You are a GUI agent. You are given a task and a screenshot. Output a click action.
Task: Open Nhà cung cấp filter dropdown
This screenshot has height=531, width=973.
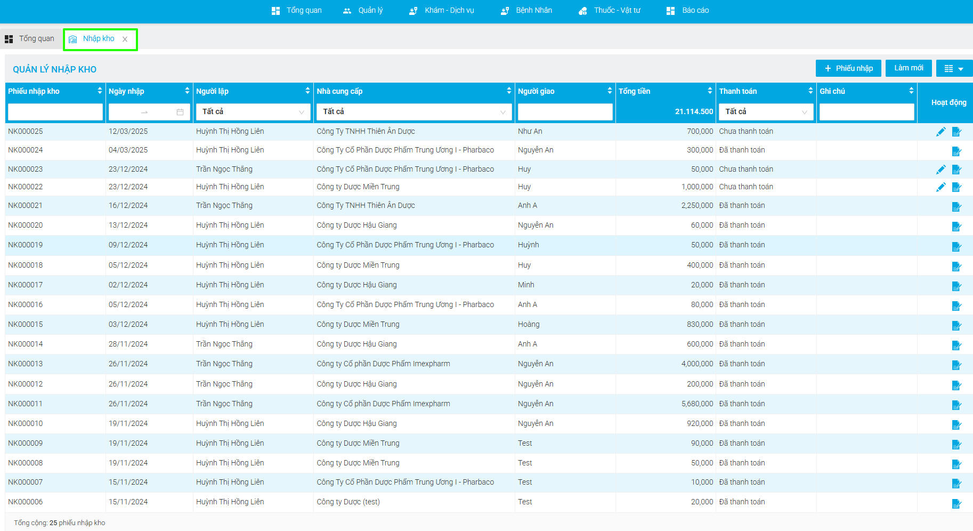point(414,112)
